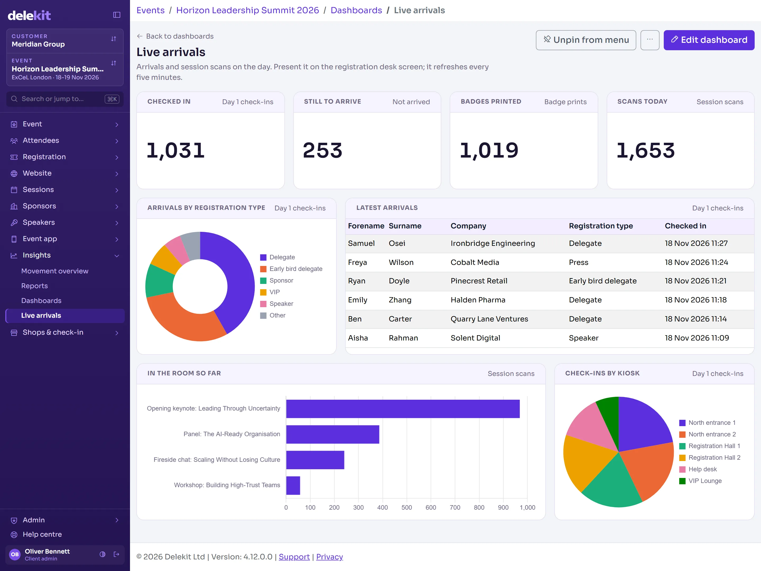Open Reports in Insights submenu
Screen dimensions: 761x571
tap(34, 286)
